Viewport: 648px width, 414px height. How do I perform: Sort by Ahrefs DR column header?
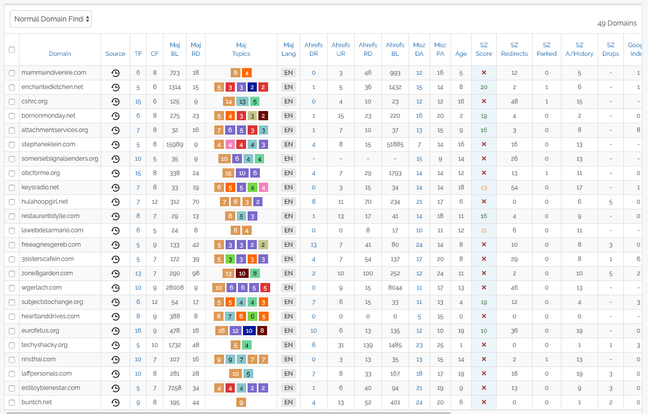314,49
